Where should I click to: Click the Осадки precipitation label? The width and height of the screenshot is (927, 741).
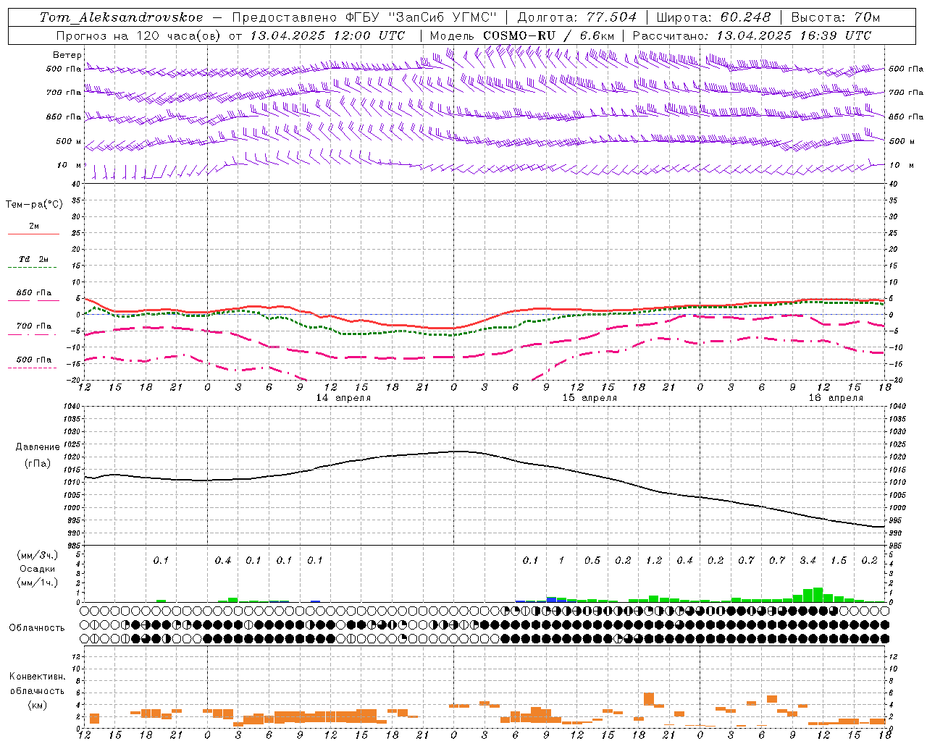[36, 569]
